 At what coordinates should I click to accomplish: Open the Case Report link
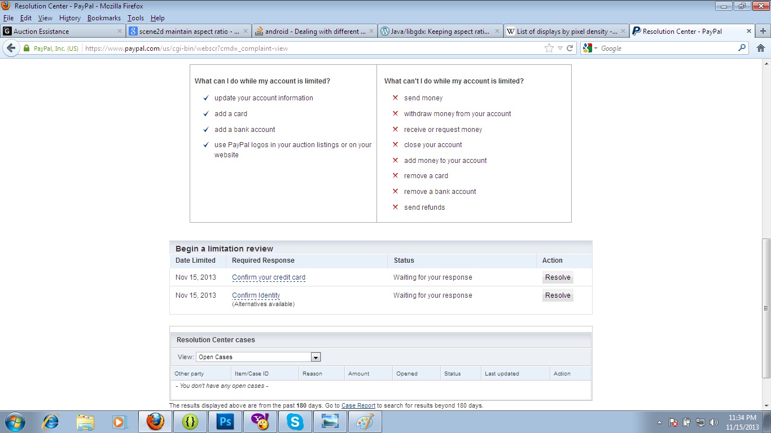(358, 406)
